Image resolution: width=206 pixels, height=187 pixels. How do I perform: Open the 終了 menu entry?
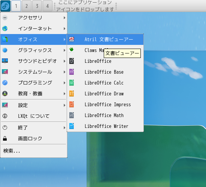point(34,128)
